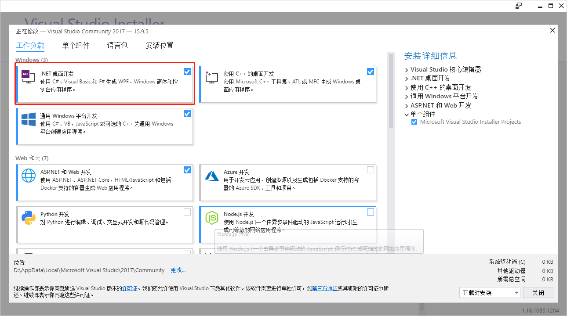Expand 通用 Windows 平台开发 in install details
567x316 pixels.
pyautogui.click(x=407, y=97)
